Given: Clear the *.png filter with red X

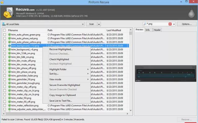Looking at the screenshot, I should pos(170,24).
